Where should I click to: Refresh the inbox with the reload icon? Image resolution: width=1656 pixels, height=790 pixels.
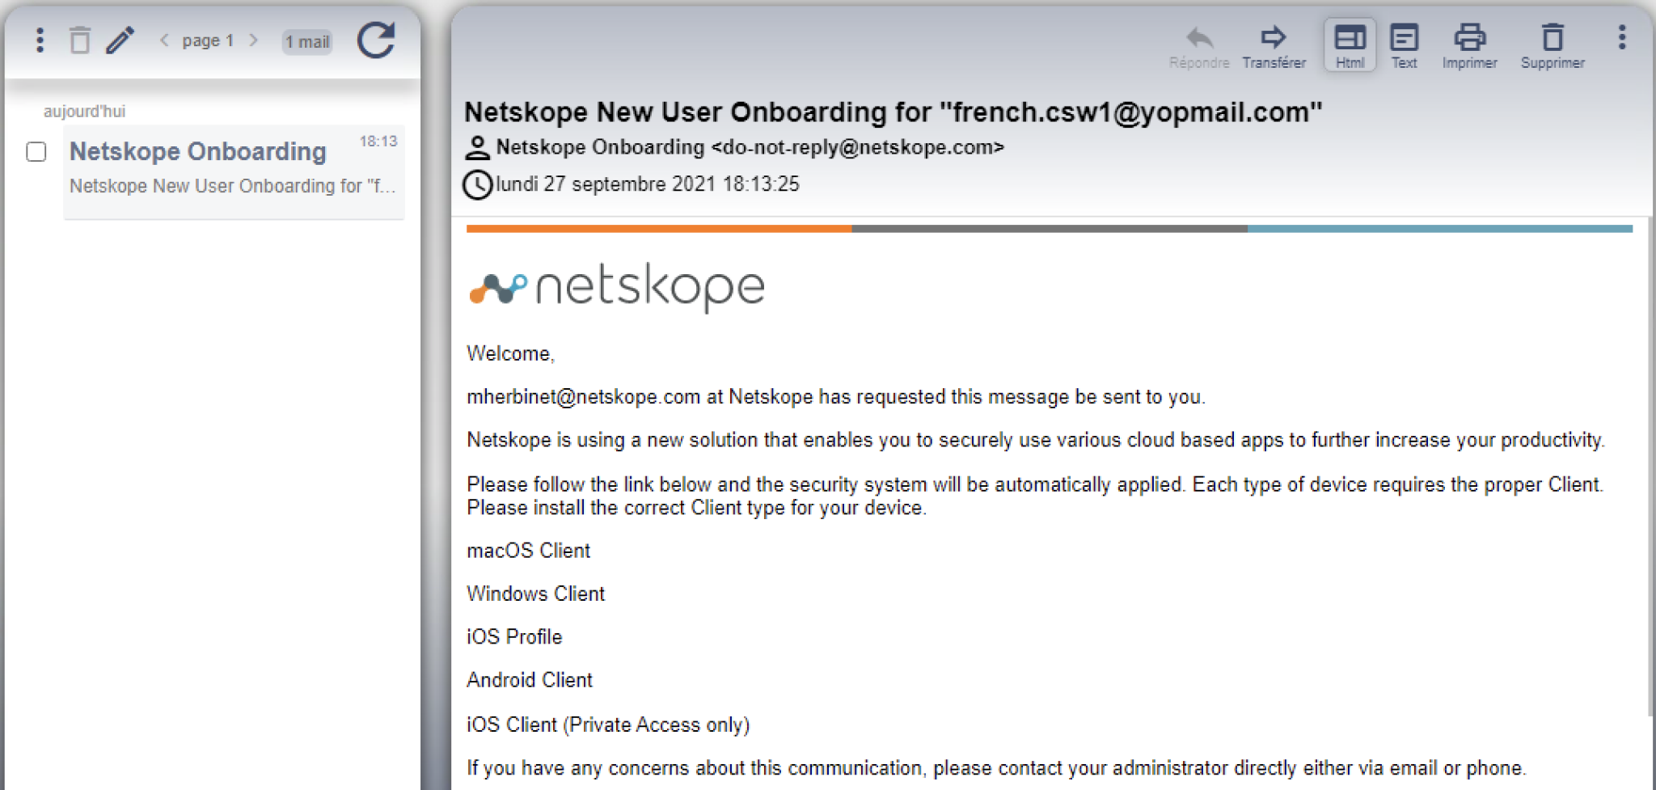tap(376, 40)
